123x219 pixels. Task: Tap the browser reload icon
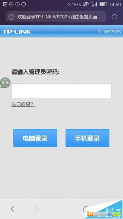(114, 17)
